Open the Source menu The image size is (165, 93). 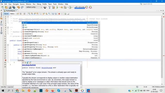(x=22, y=4)
